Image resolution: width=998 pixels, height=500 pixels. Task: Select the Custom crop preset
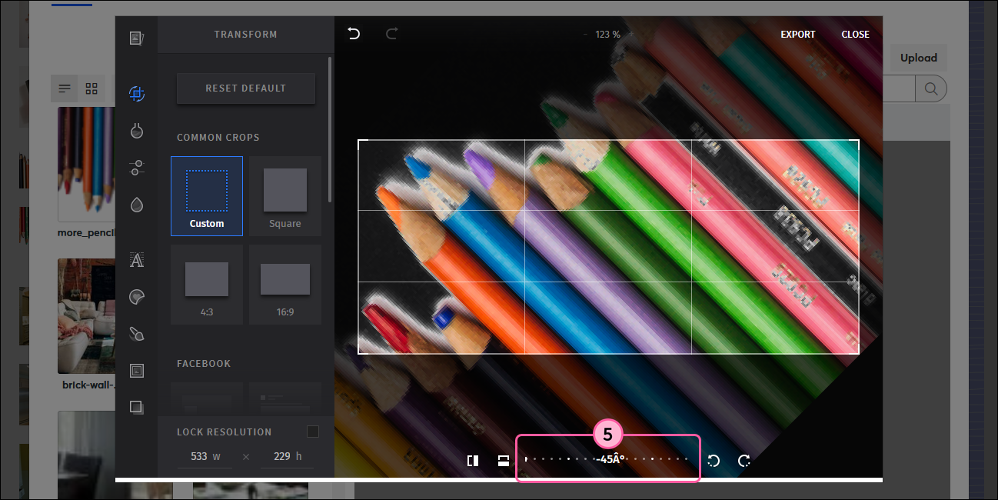pos(207,196)
